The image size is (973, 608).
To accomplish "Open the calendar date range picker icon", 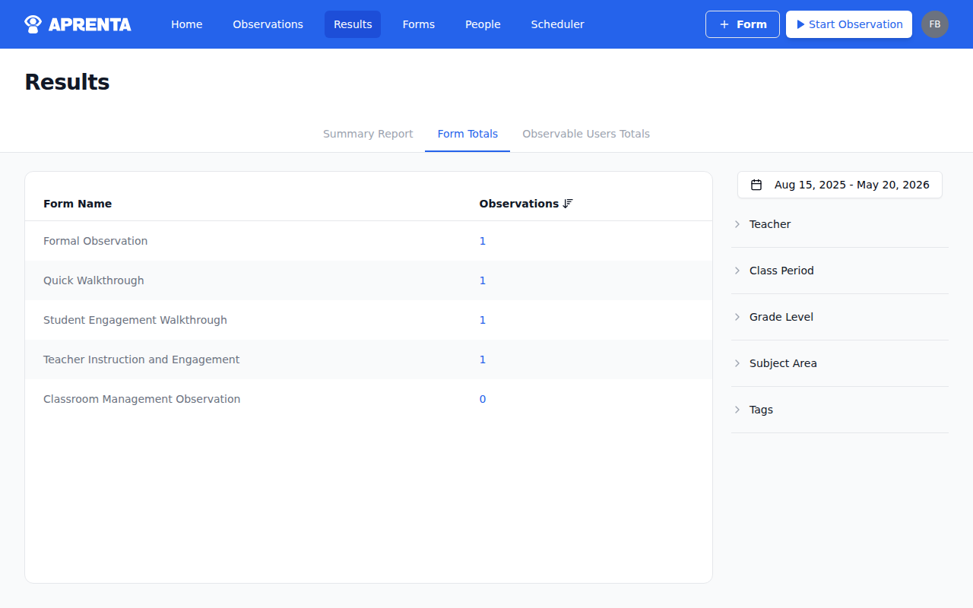I will coord(757,184).
